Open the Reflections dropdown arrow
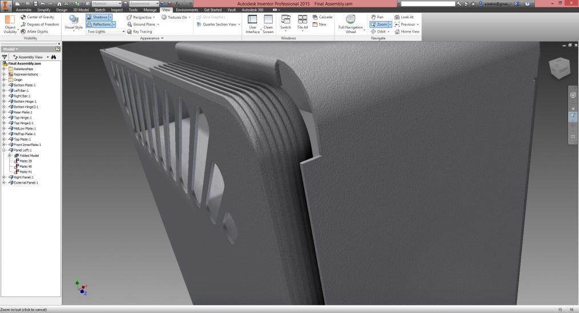 (x=114, y=25)
